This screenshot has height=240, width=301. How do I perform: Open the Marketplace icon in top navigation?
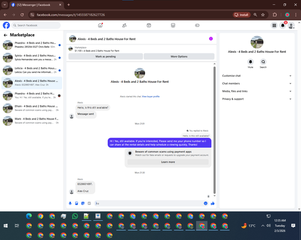tap(173, 25)
